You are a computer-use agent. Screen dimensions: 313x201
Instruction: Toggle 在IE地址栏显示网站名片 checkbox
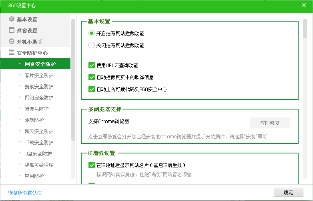(x=92, y=165)
